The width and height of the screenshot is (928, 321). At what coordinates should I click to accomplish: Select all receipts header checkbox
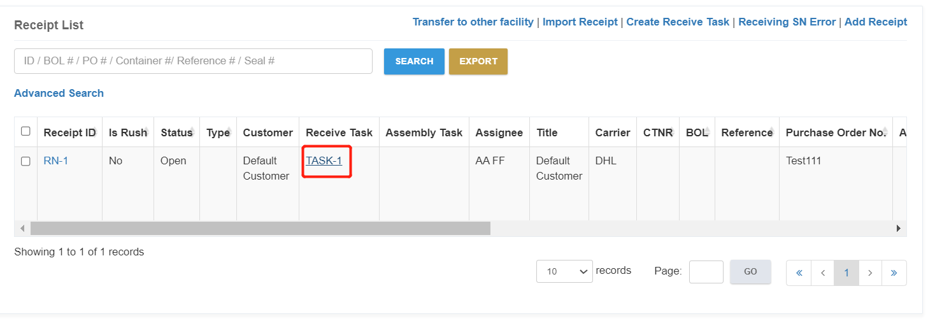tap(25, 131)
